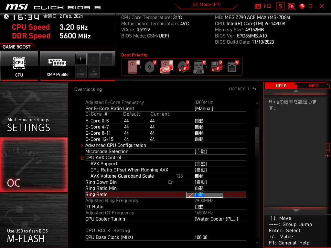
Task: Click help panel bottom handle
Action: click(296, 210)
